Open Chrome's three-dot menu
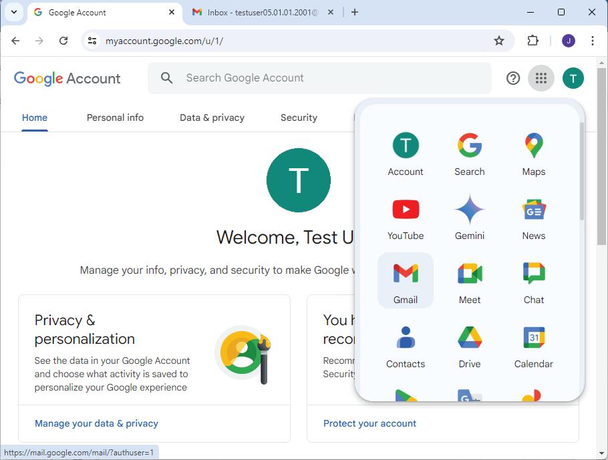Image resolution: width=608 pixels, height=460 pixels. click(x=592, y=41)
